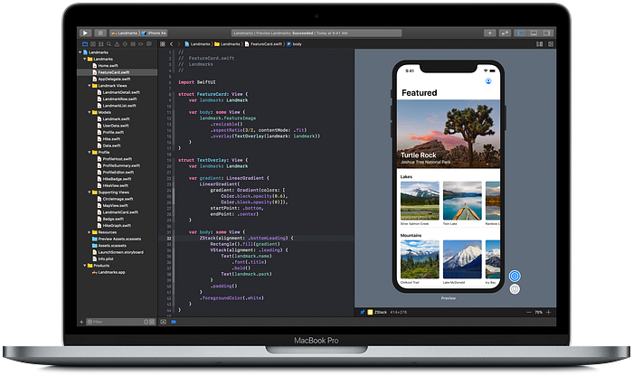The width and height of the screenshot is (633, 376).
Task: Stop the running scheme
Action: (x=100, y=33)
